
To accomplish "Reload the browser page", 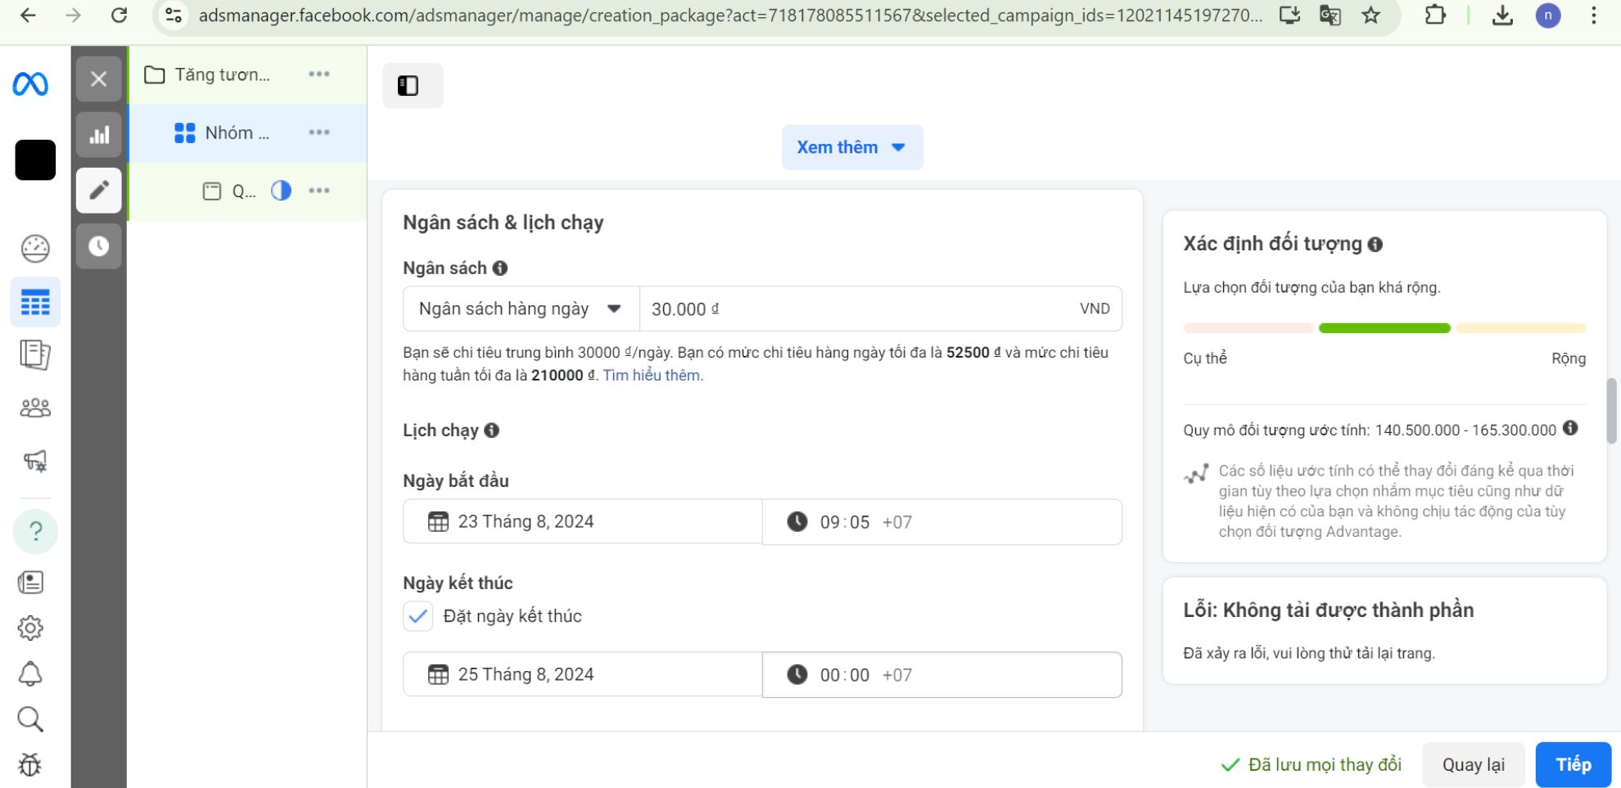I will [x=120, y=16].
